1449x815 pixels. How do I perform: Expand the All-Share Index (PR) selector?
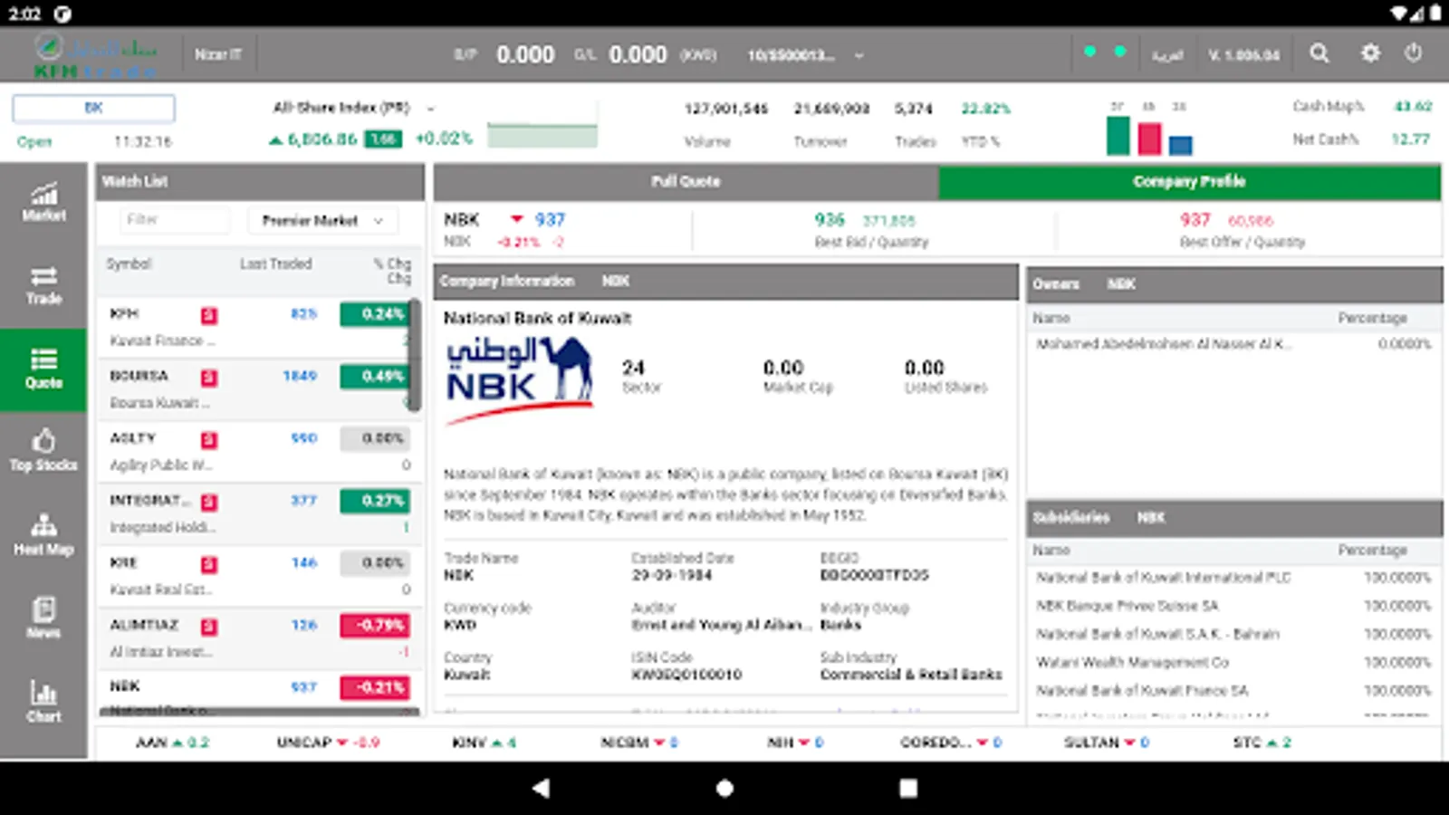(x=354, y=108)
